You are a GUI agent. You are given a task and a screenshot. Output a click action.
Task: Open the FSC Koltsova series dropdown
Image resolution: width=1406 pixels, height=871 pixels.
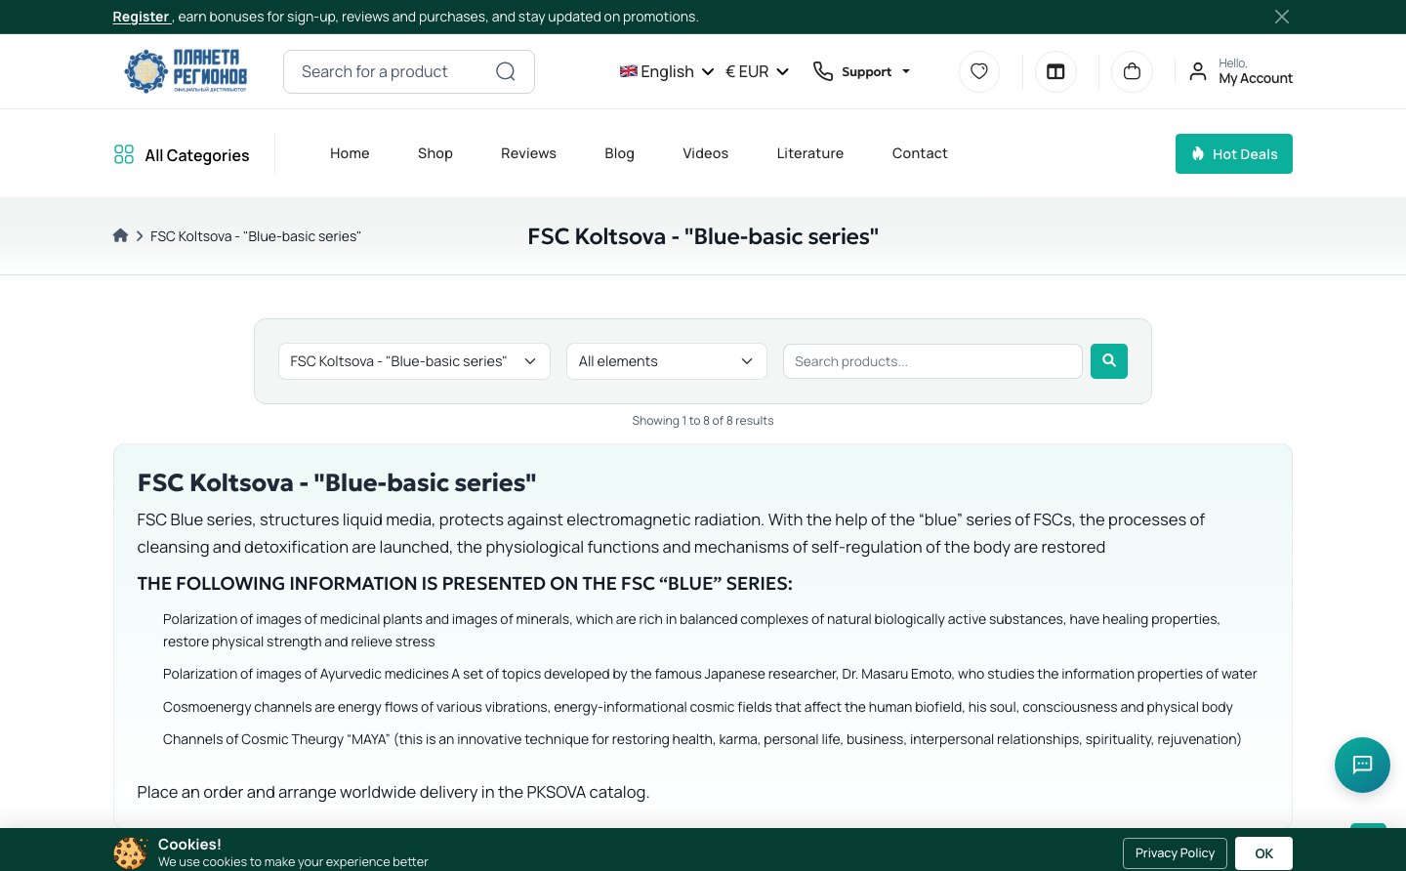click(414, 361)
